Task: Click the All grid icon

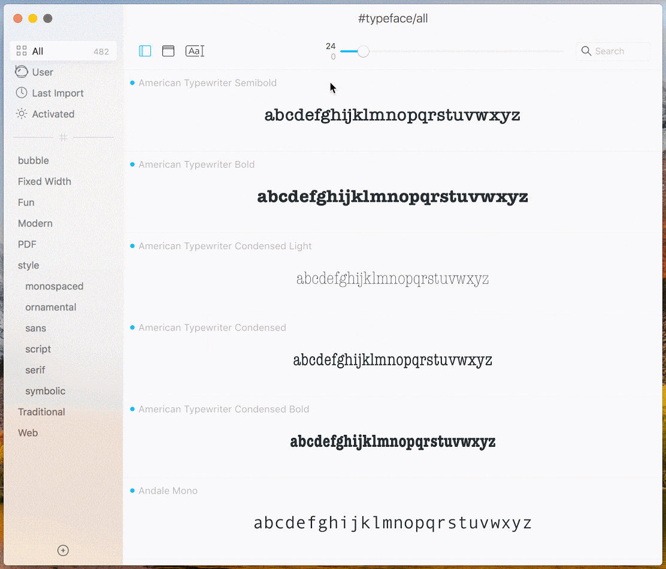Action: click(21, 51)
